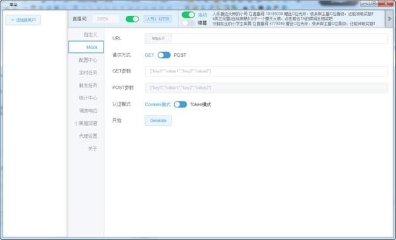The image size is (396, 240).
Task: Toggle the green live room connection switch
Action: [132, 19]
